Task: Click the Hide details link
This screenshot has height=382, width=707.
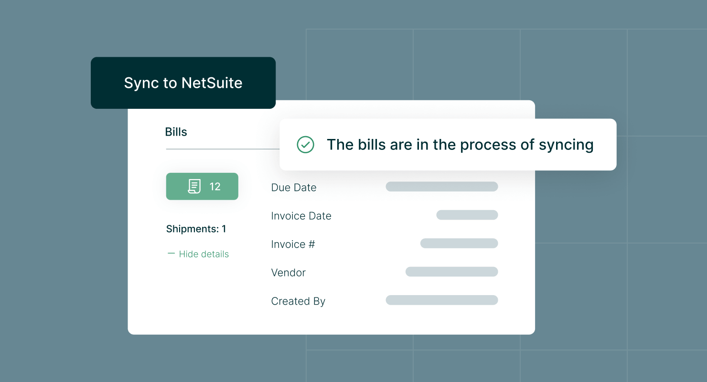Action: pos(204,254)
